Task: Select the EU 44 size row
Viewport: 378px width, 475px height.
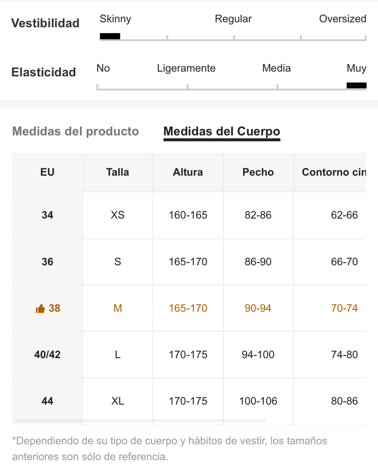Action: point(189,401)
